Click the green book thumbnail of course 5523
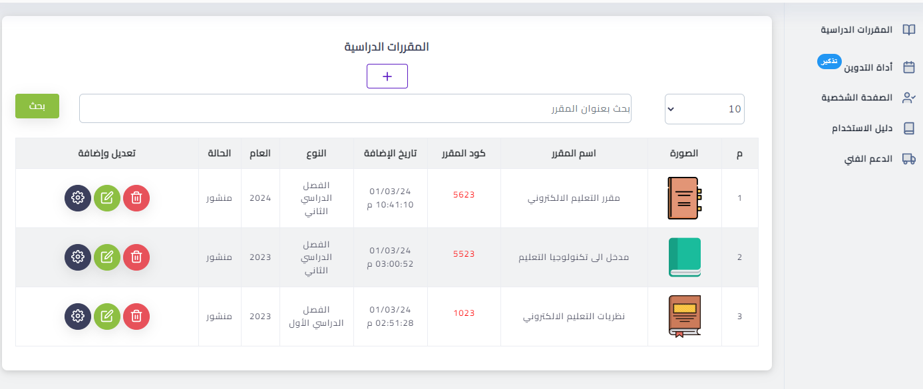Image resolution: width=923 pixels, height=389 pixels. click(x=684, y=257)
